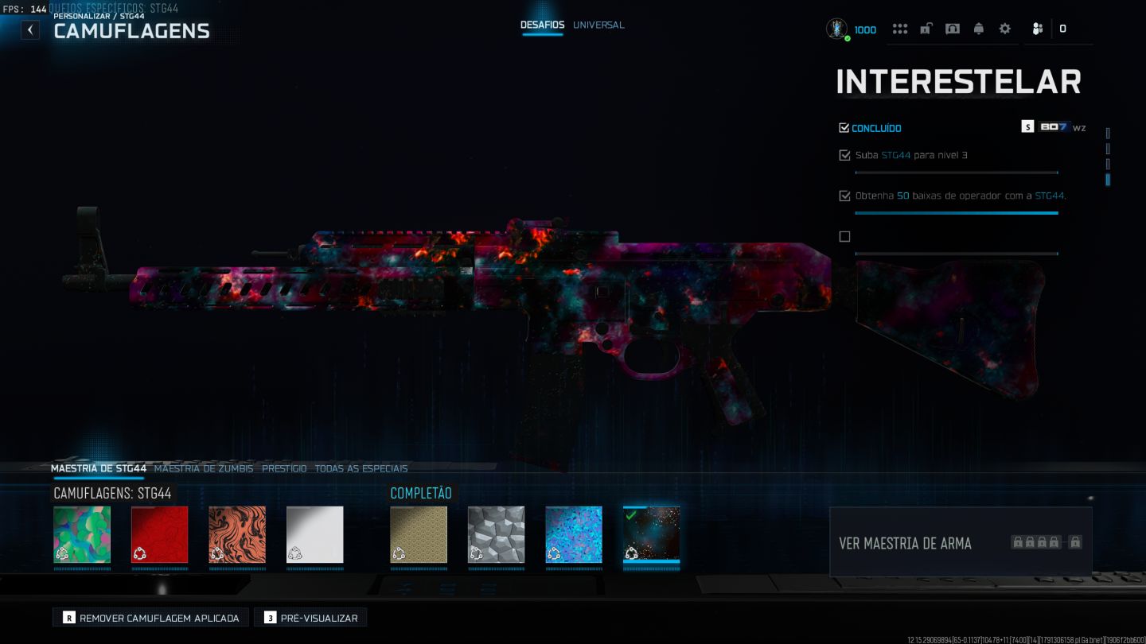Image resolution: width=1146 pixels, height=644 pixels.
Task: Click the S badge next to 807 WZ
Action: click(1027, 126)
